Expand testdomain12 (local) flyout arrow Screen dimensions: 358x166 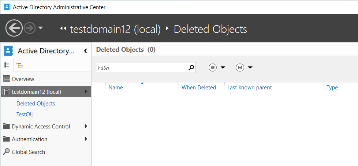[86, 92]
